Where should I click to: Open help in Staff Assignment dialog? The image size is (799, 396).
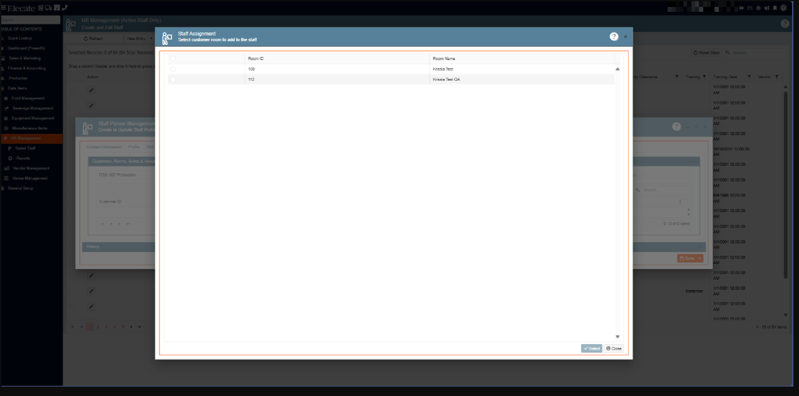click(614, 37)
